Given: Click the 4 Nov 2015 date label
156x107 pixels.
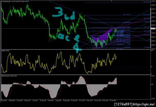Looking at the screenshot, I should click(89, 101).
